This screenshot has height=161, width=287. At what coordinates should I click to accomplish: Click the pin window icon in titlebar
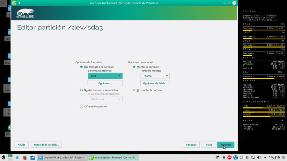click(x=19, y=3)
